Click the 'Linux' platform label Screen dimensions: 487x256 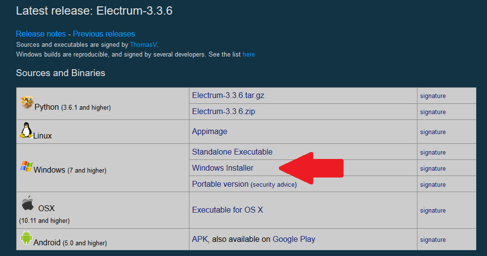(x=42, y=136)
